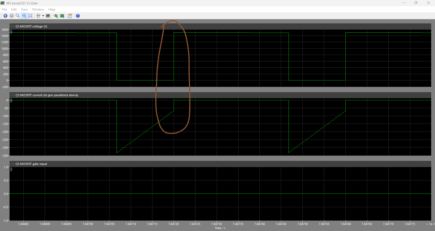Image resolution: width=435 pixels, height=231 pixels.
Task: Go forward to the next view
Action: (12, 16)
